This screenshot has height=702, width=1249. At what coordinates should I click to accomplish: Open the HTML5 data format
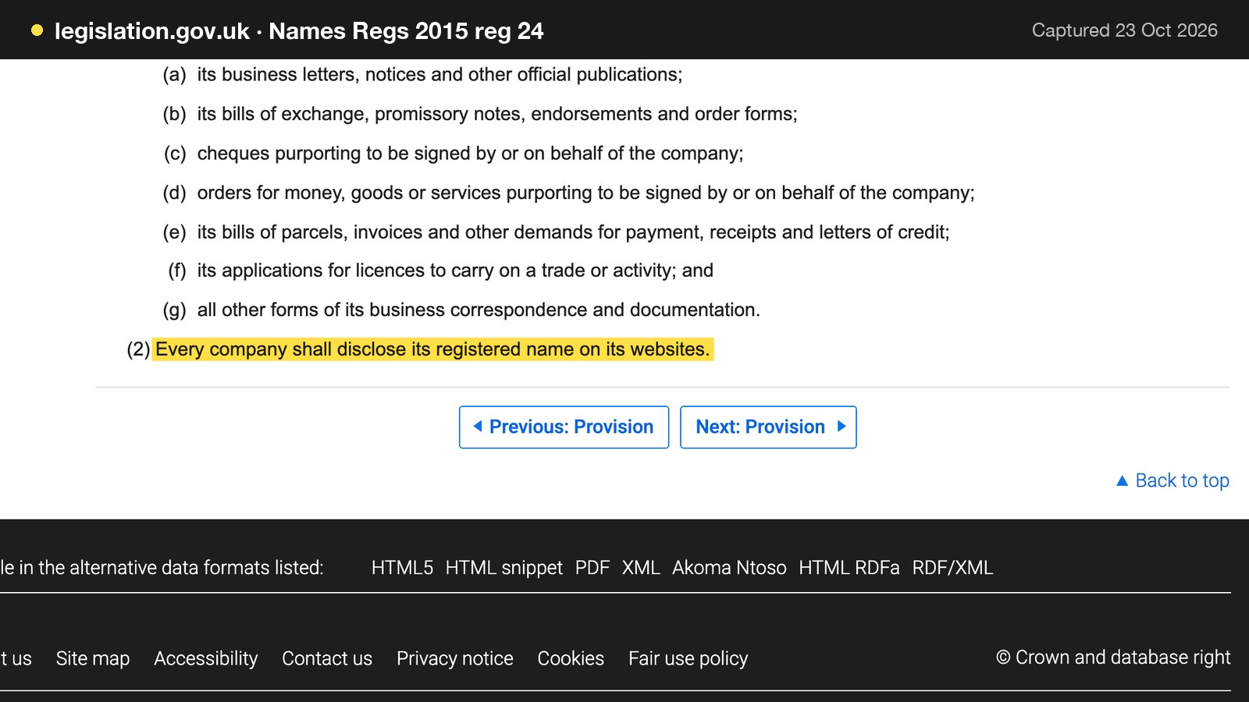pos(402,568)
